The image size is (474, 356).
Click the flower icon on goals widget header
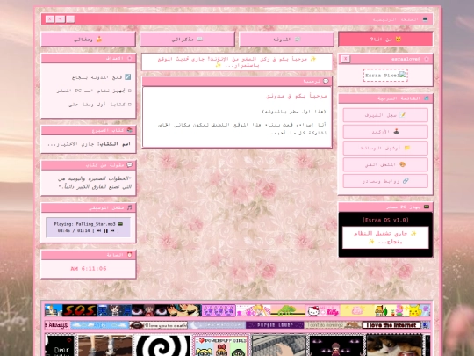130,58
